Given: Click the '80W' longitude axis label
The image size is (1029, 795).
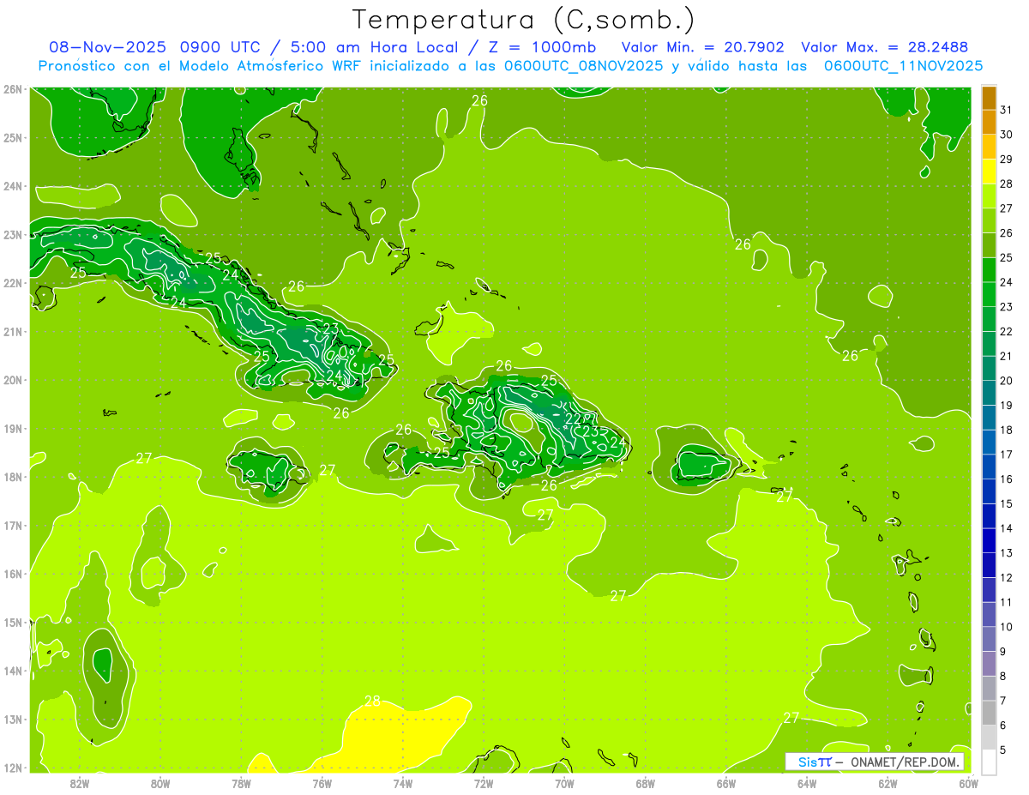Looking at the screenshot, I should coord(160,783).
